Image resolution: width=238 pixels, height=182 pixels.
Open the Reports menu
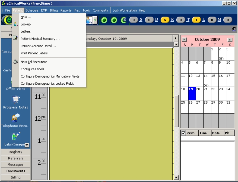pyautogui.click(x=66, y=11)
